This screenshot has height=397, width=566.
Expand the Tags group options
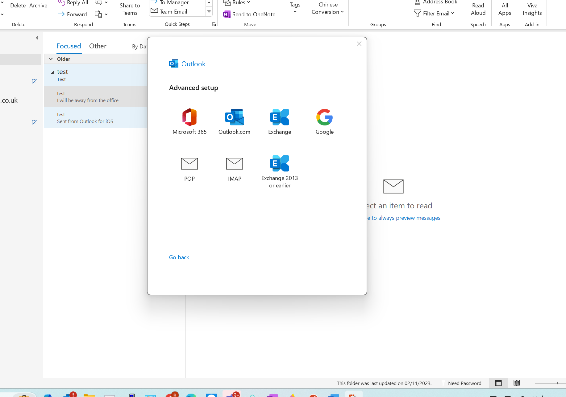[x=295, y=11]
